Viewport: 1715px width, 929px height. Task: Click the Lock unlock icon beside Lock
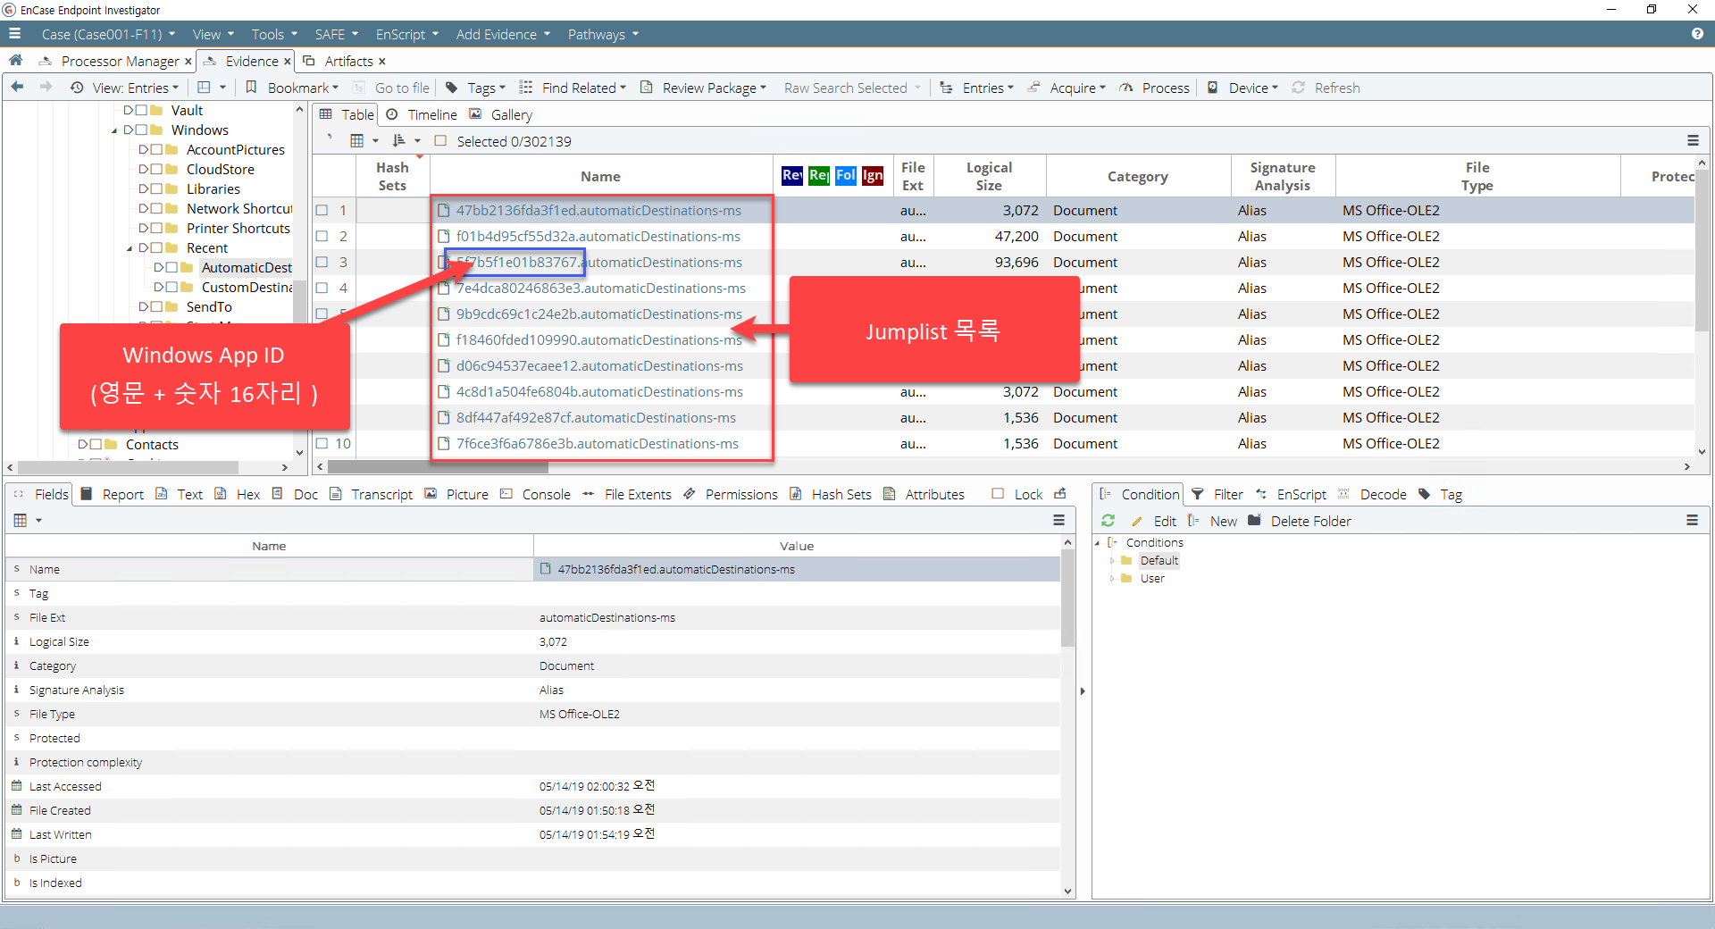pos(1060,494)
